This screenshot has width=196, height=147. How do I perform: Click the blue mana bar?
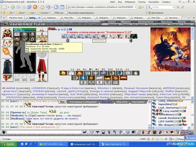(x=24, y=31)
